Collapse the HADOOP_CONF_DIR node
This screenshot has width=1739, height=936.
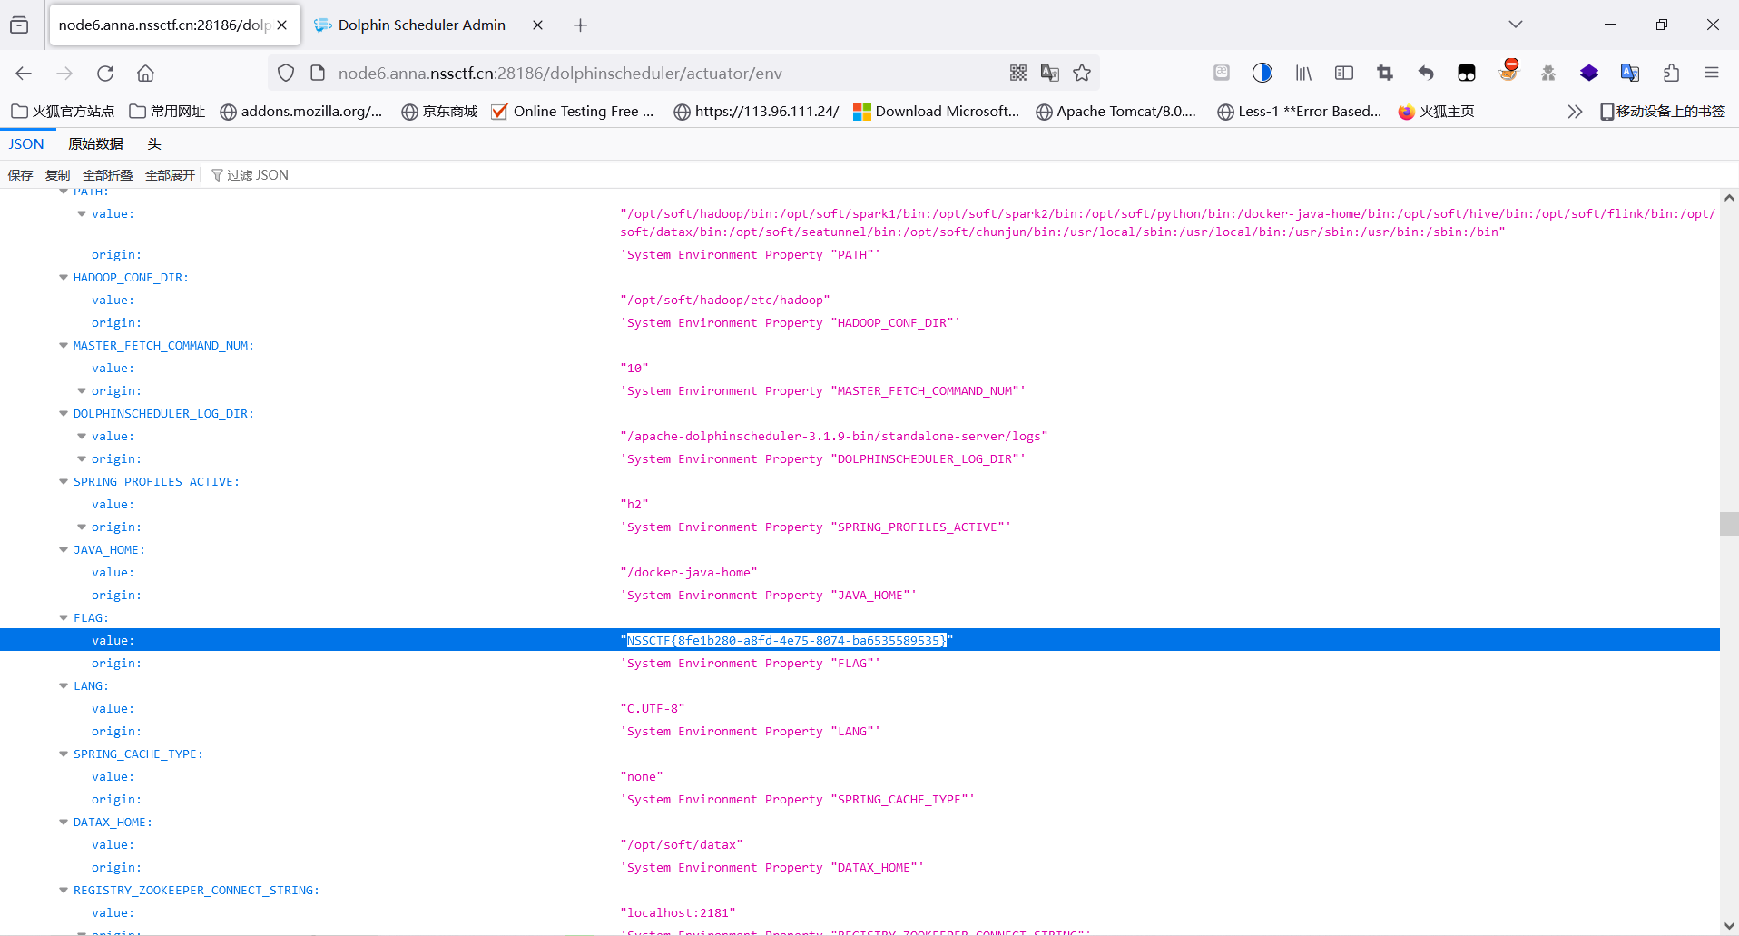point(64,278)
